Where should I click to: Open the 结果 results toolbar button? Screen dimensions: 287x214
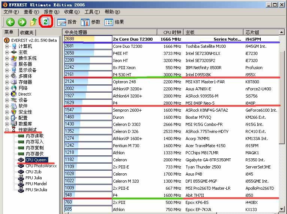point(114,22)
